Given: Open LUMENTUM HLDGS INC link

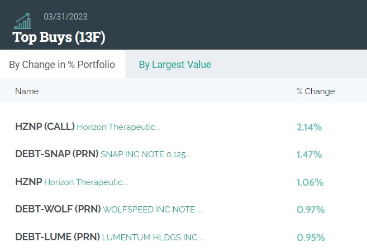Looking at the screenshot, I should pyautogui.click(x=153, y=238).
